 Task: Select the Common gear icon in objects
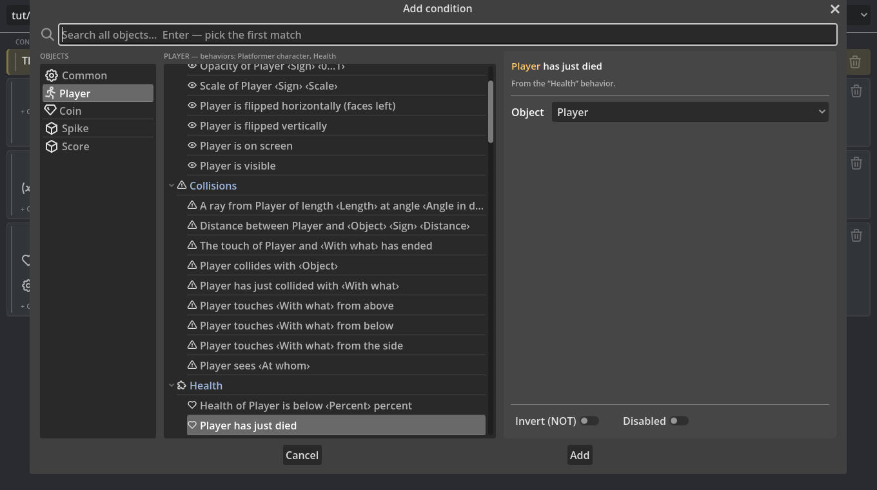52,75
